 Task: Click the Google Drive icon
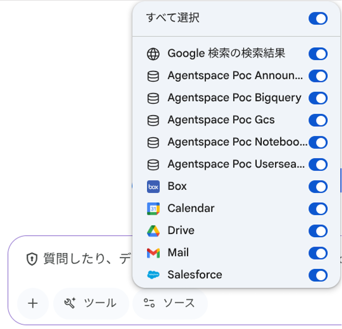tap(153, 231)
